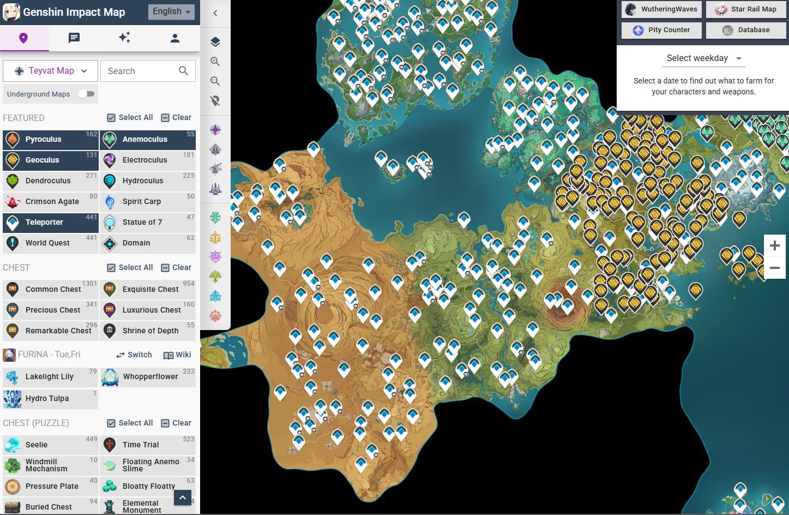This screenshot has height=515, width=789.
Task: Click Clear in CHEST (PUZZLE) section
Action: coord(176,423)
